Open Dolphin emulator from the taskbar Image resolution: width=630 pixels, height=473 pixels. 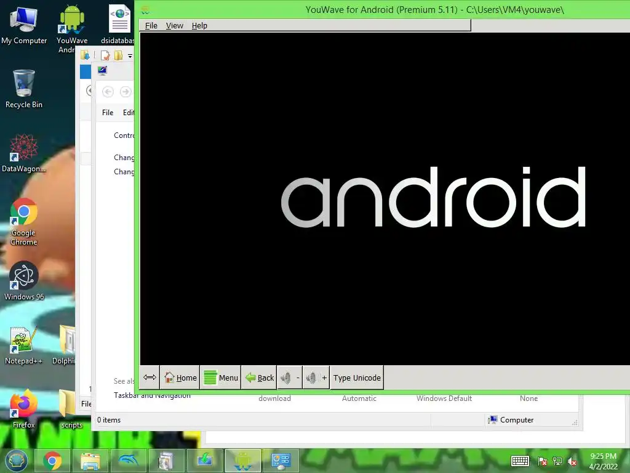(x=128, y=461)
